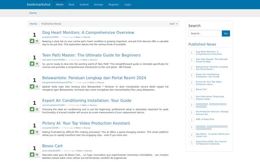Viewport: 260px width, 162px height.
Task: Open sidebar link Expert Air Conditioning Installation
Action: pos(207,76)
